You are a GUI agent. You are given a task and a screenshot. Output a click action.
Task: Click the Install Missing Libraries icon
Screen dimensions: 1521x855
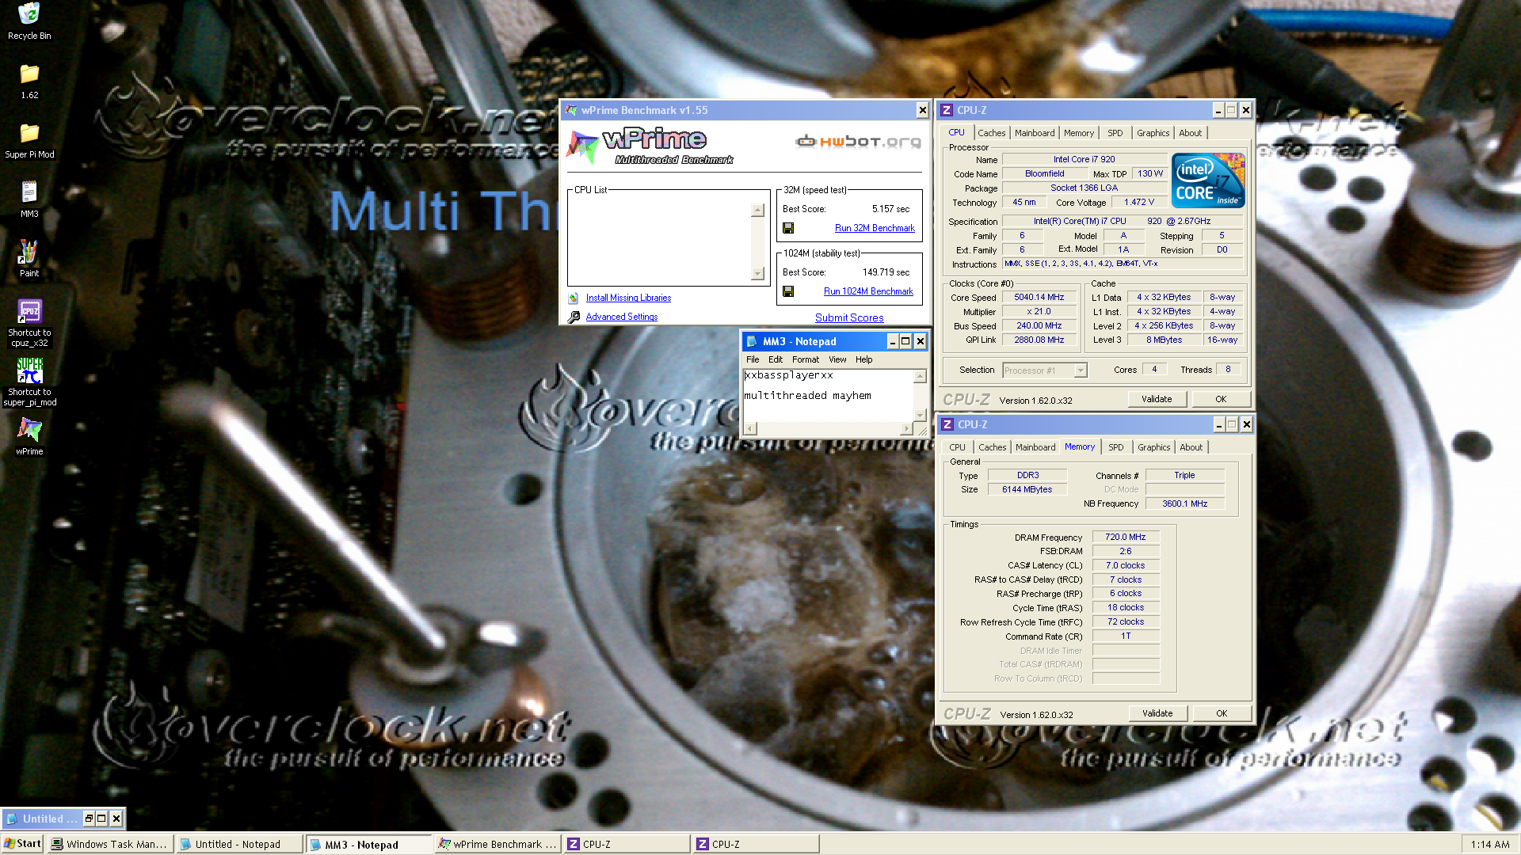pos(574,298)
